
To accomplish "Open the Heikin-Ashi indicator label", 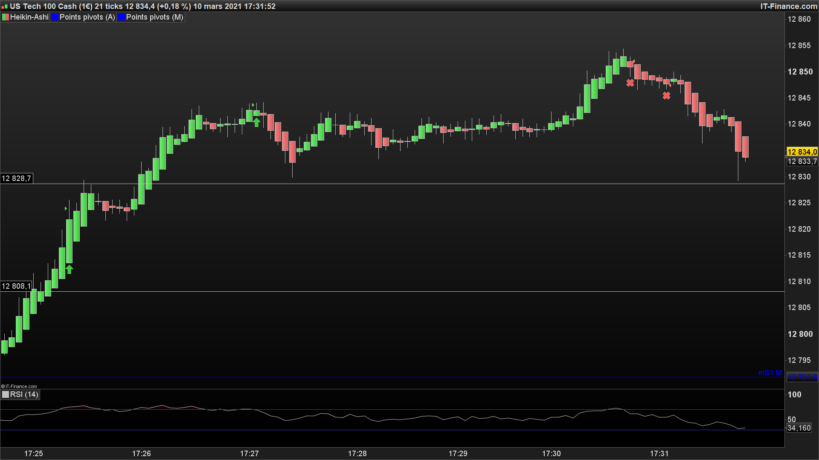I will (x=29, y=17).
